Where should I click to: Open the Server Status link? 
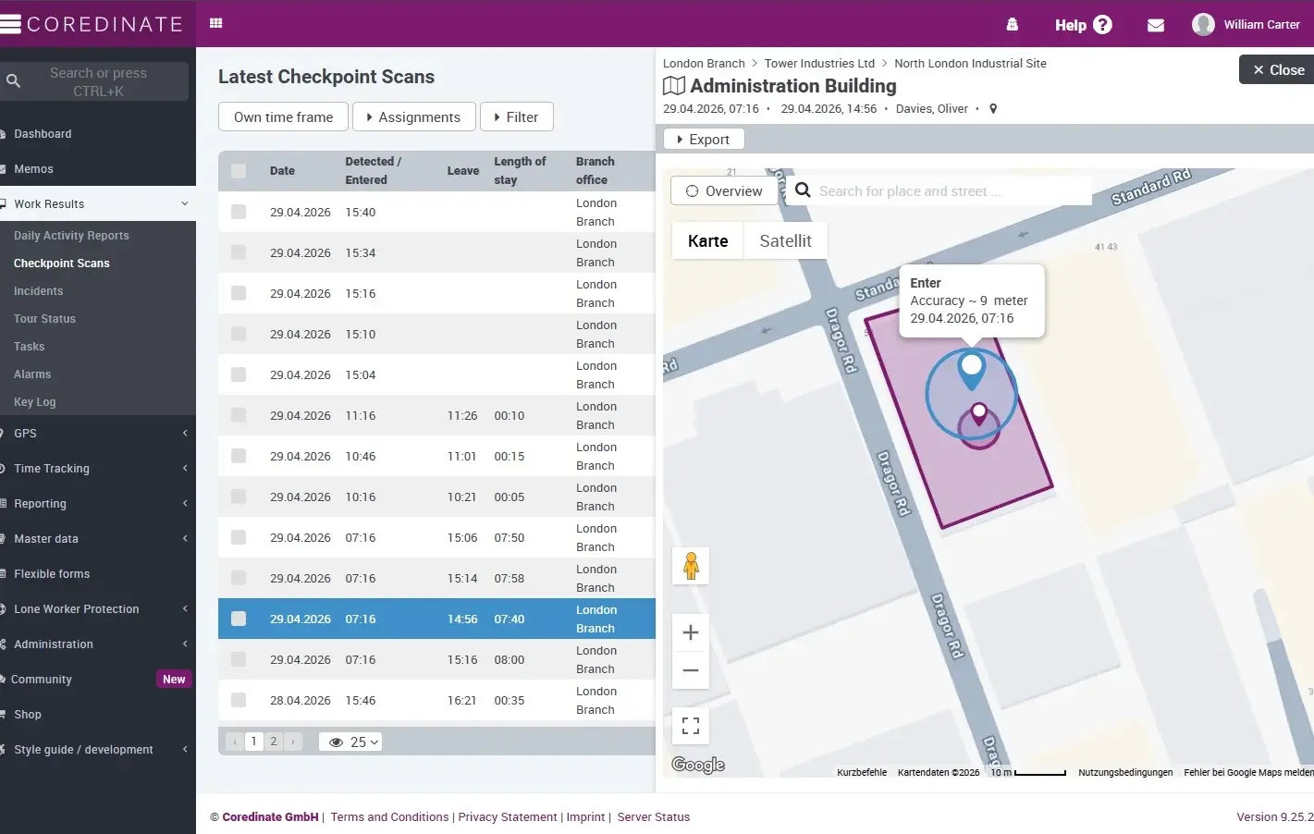654,817
